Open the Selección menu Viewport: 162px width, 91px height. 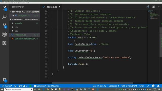coord(11,3)
